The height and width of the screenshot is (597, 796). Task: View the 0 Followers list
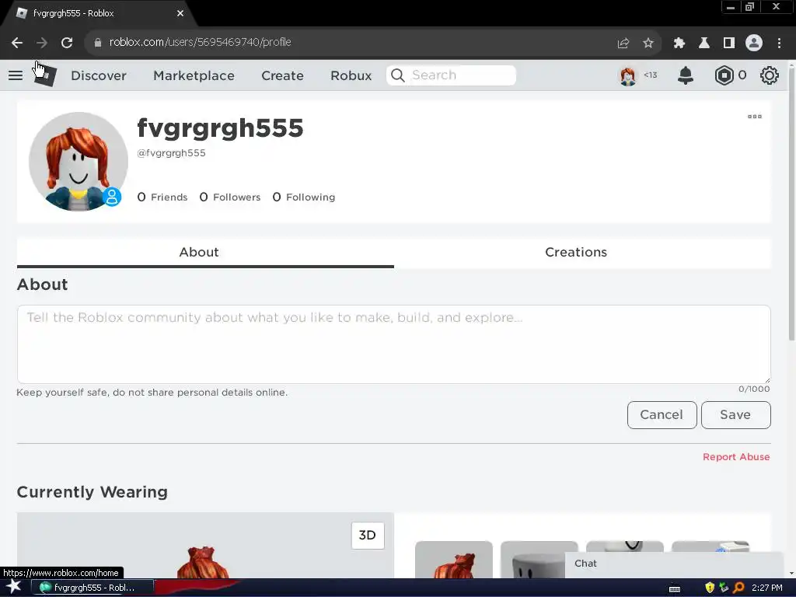[230, 197]
